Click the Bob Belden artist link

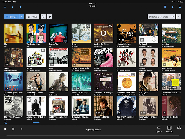point(98,95)
